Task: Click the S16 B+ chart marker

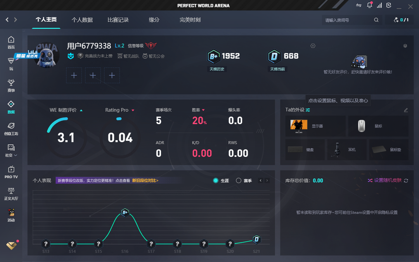Action: coord(125,213)
